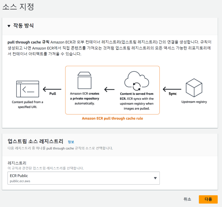Open the ECR Public registry dropdown

click(84, 178)
